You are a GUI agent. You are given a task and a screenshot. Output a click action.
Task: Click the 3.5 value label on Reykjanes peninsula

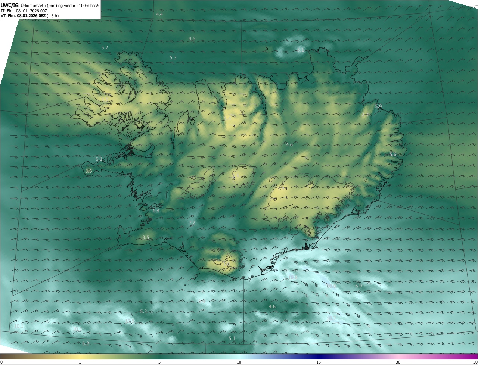146,238
